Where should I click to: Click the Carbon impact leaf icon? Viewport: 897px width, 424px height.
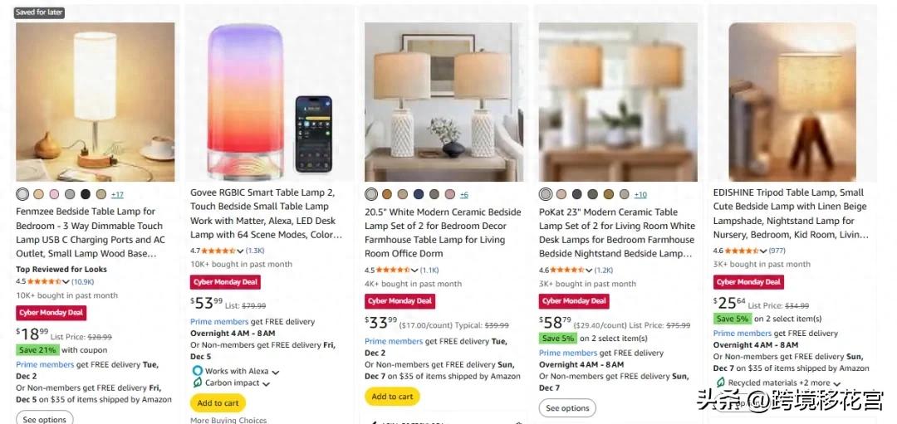[197, 383]
